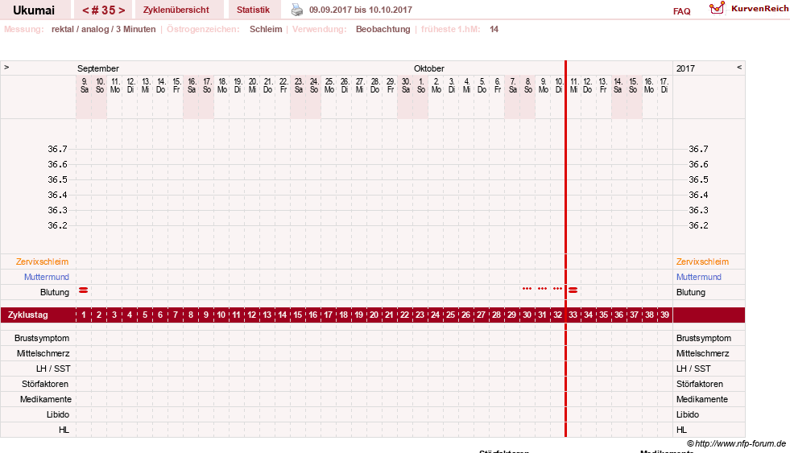Click the left 36.7 temperature label
This screenshot has height=453, width=790.
[x=57, y=149]
